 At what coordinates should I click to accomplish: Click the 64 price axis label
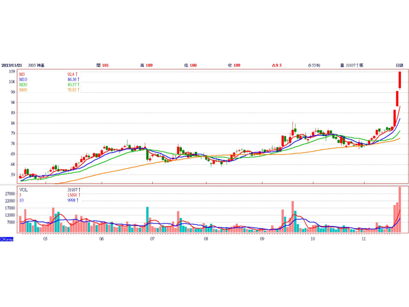coord(13,164)
